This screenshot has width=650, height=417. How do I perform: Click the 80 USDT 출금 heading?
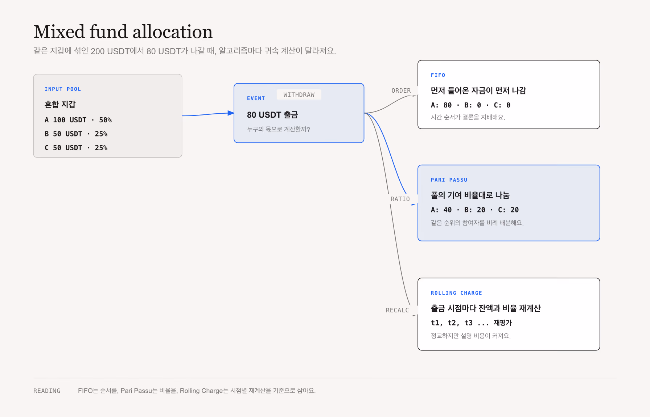(272, 115)
